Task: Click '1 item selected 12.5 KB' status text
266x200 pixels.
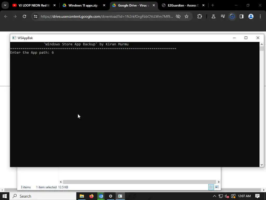Action: (x=52, y=187)
